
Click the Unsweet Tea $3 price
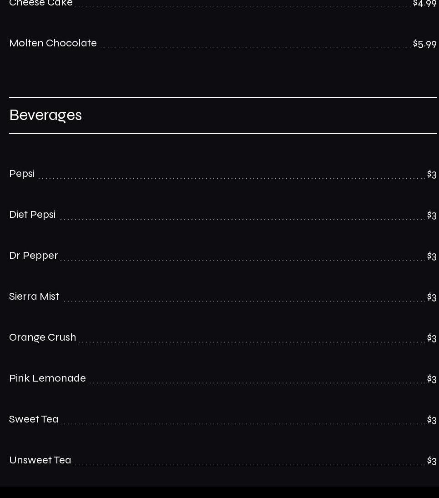[432, 461]
